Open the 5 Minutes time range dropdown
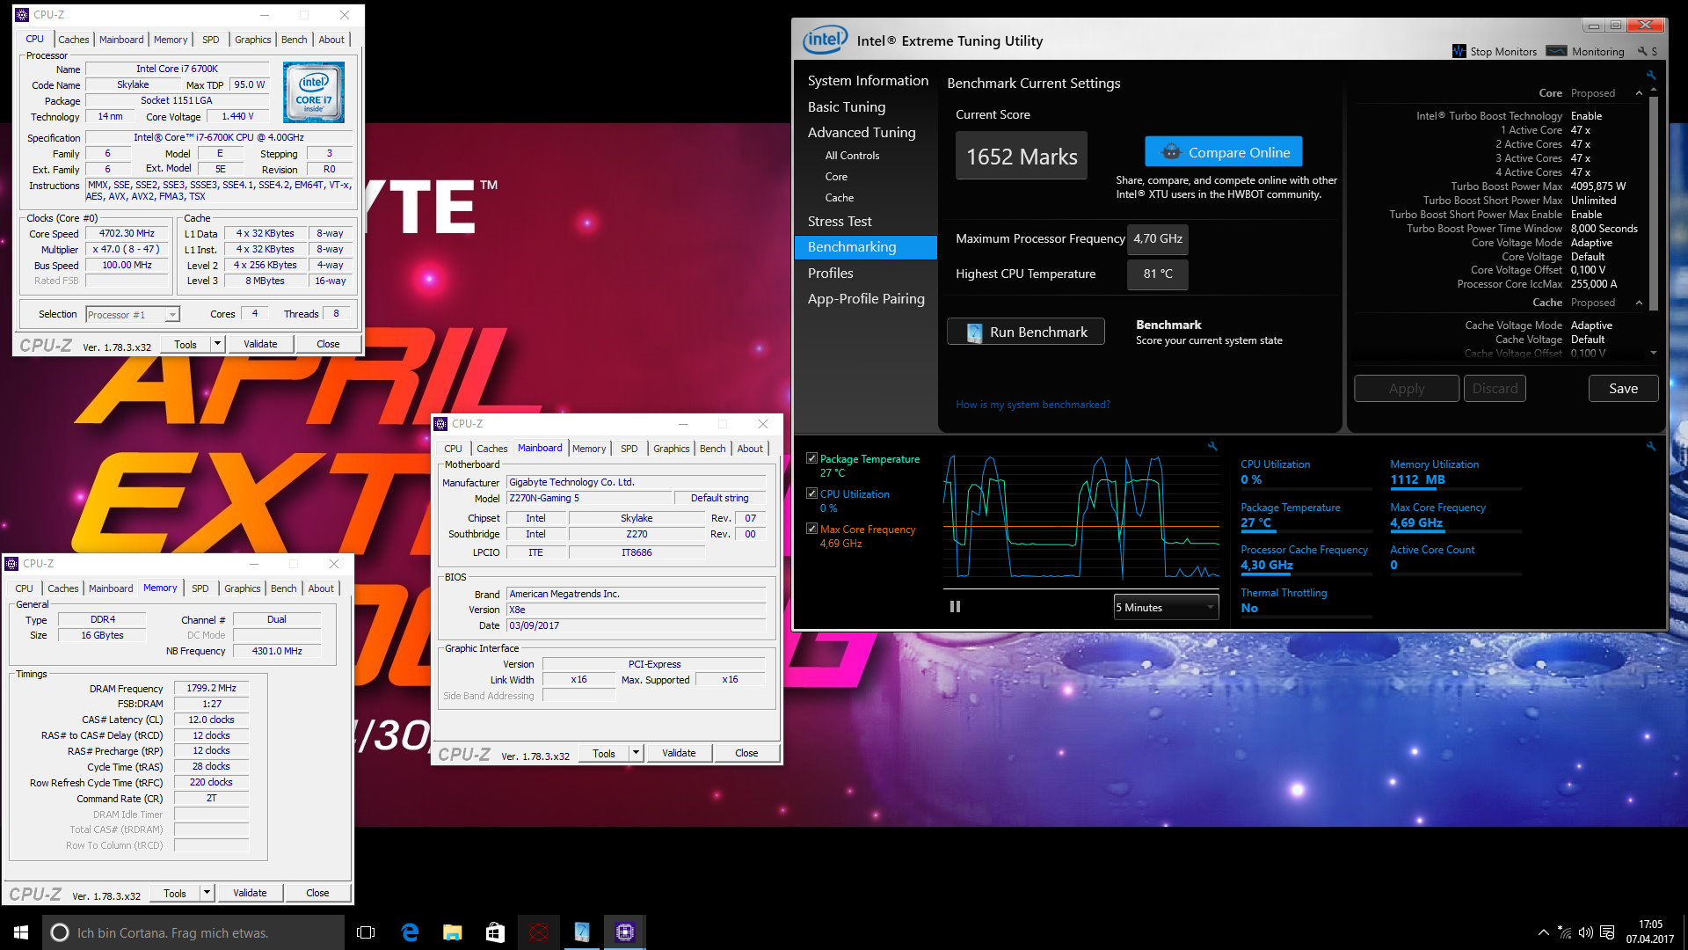 1166,607
